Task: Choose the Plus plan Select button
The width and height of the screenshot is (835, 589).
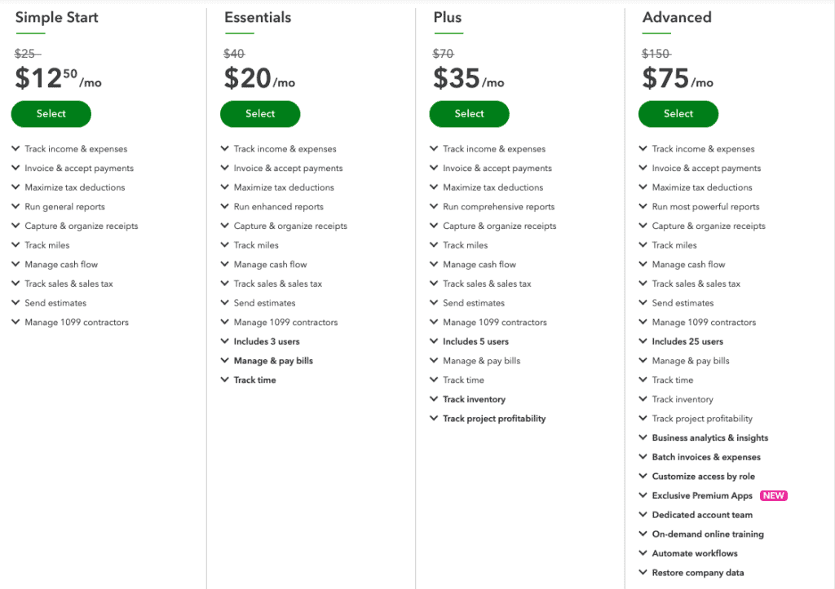Action: pos(469,114)
